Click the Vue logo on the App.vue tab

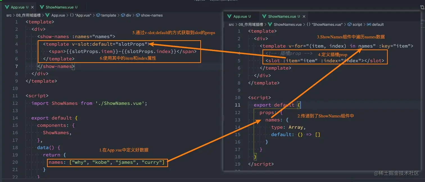click(7, 7)
